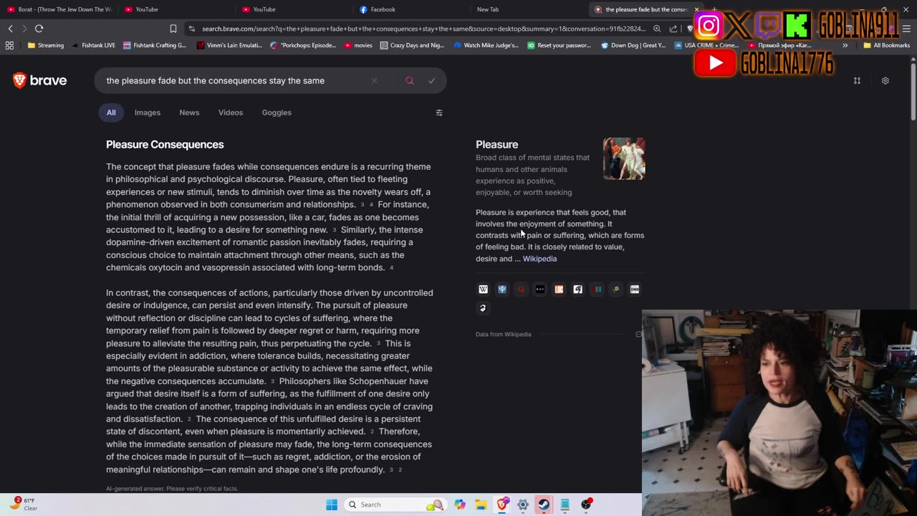Expand the hidden bookmarks overflow chevron
Viewport: 917px width, 516px height.
(845, 45)
